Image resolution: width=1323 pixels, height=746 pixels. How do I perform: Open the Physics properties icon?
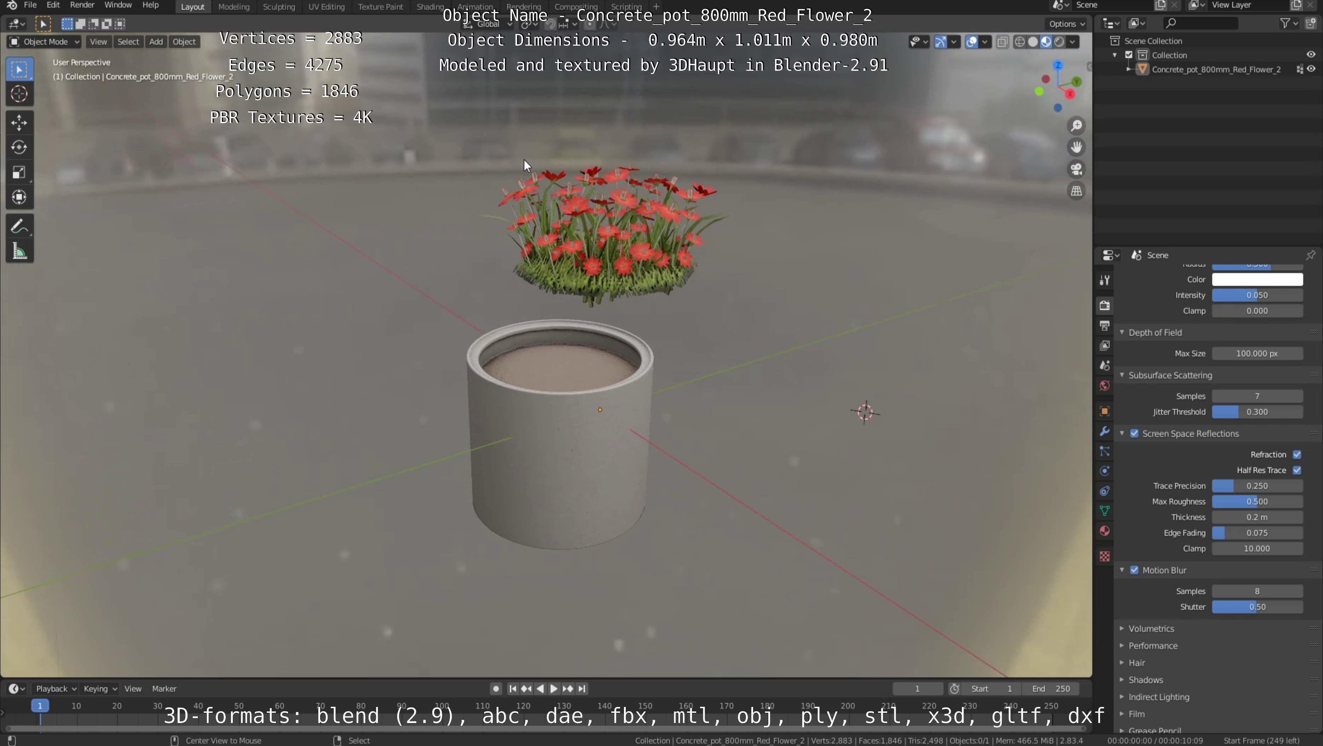coord(1104,471)
